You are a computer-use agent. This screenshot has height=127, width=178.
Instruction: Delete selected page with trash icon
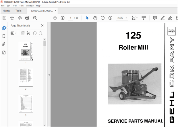(x=23, y=33)
